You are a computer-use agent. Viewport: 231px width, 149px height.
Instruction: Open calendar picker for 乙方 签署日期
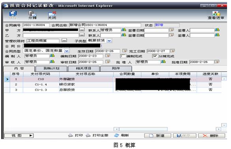171,35
